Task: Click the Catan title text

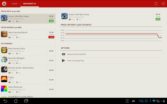Action: tap(11, 77)
